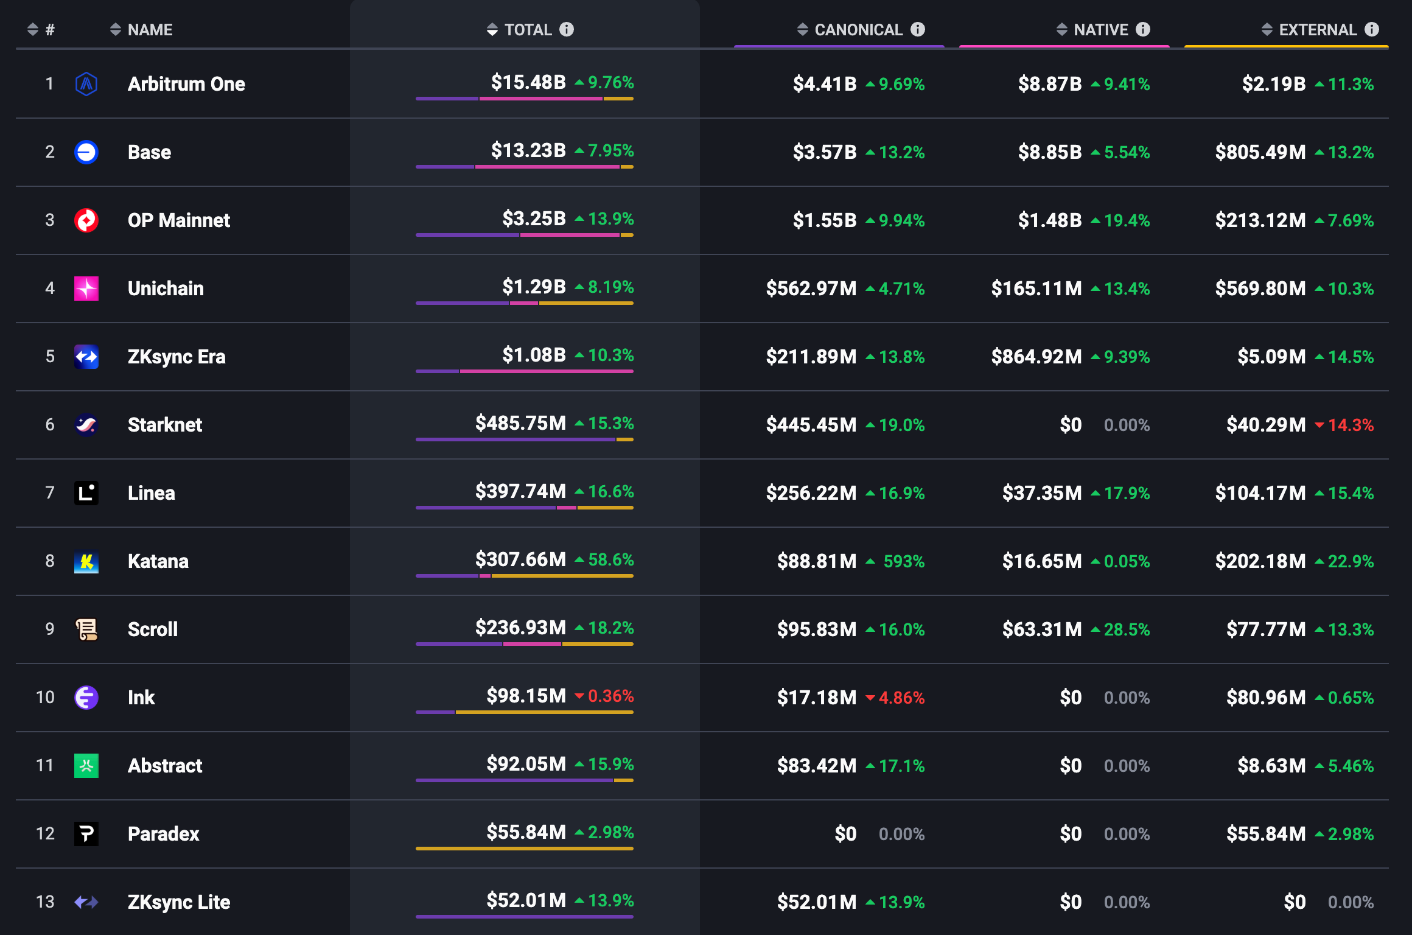Click the OP Mainnet red logo
The width and height of the screenshot is (1412, 935).
click(86, 220)
